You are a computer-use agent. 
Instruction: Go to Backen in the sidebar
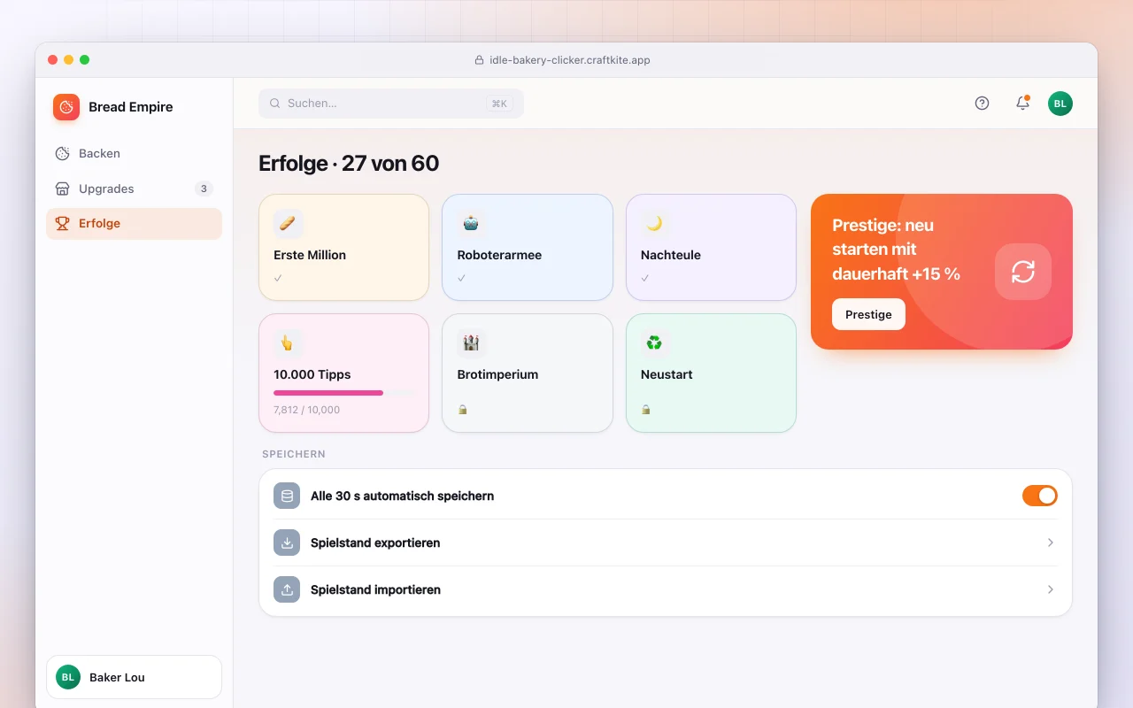(x=134, y=153)
